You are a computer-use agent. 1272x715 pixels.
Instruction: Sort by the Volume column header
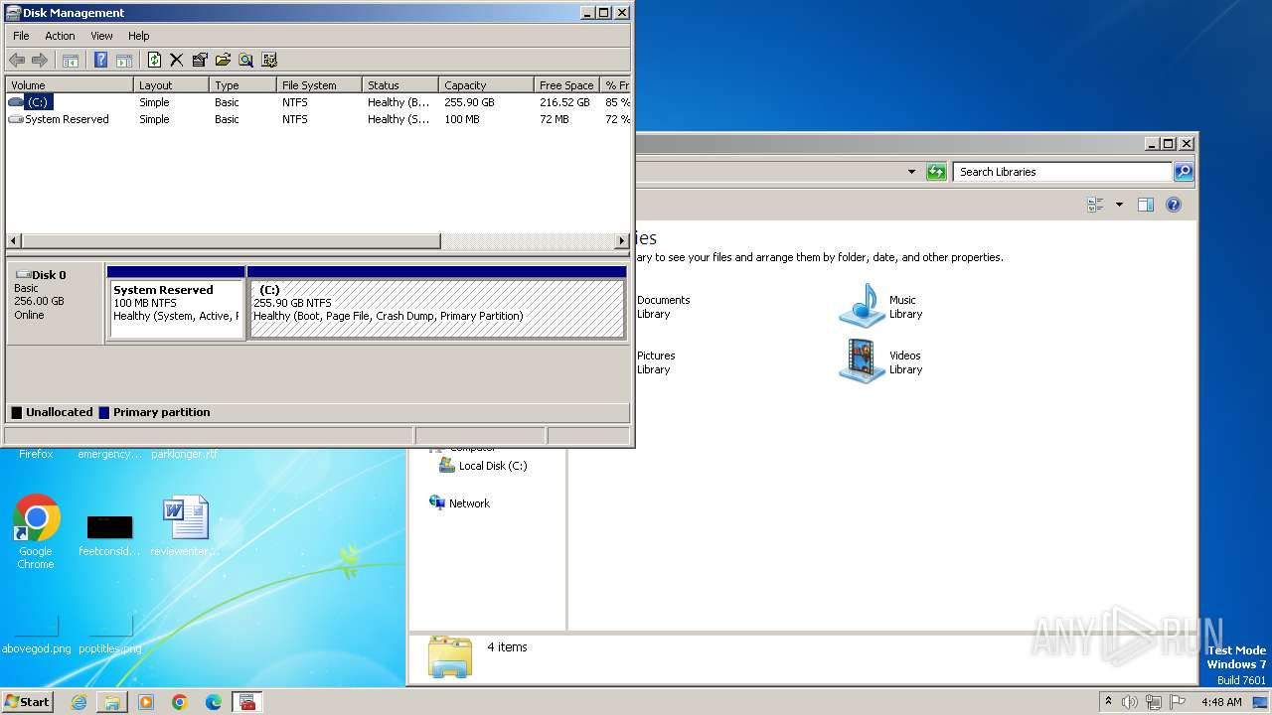pos(70,85)
